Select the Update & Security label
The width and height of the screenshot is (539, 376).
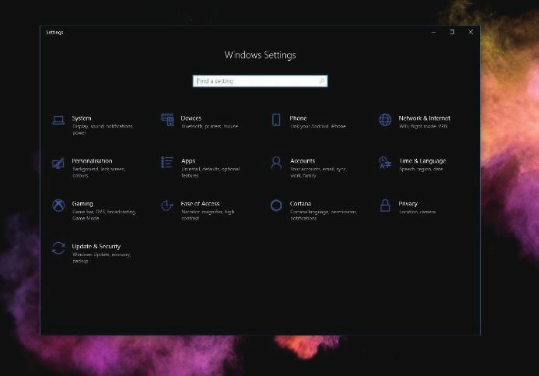96,246
